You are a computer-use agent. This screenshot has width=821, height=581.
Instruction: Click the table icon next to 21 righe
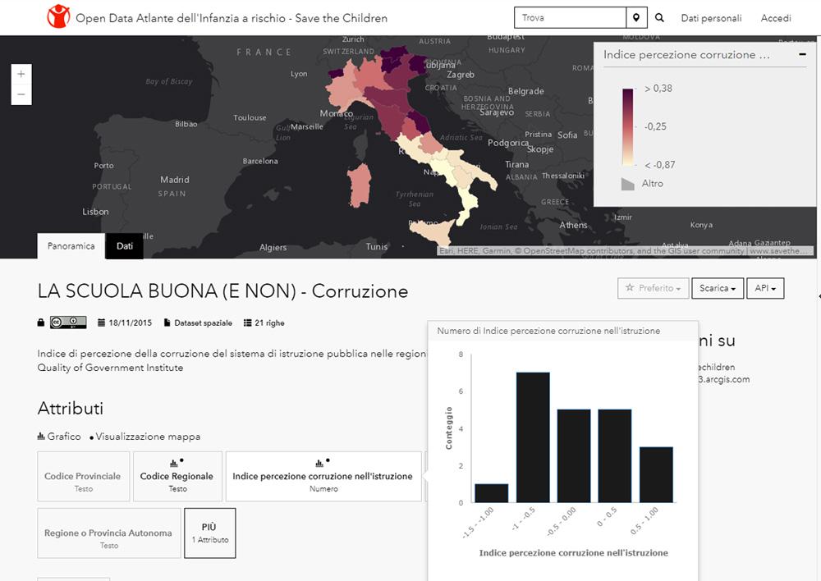coord(248,323)
